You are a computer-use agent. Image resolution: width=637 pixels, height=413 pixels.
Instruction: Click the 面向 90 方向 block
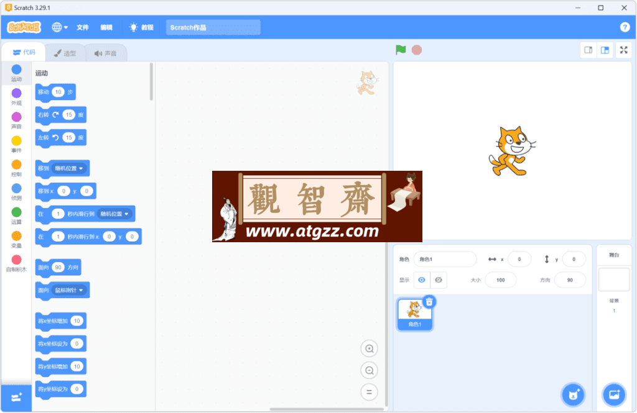[x=43, y=267]
